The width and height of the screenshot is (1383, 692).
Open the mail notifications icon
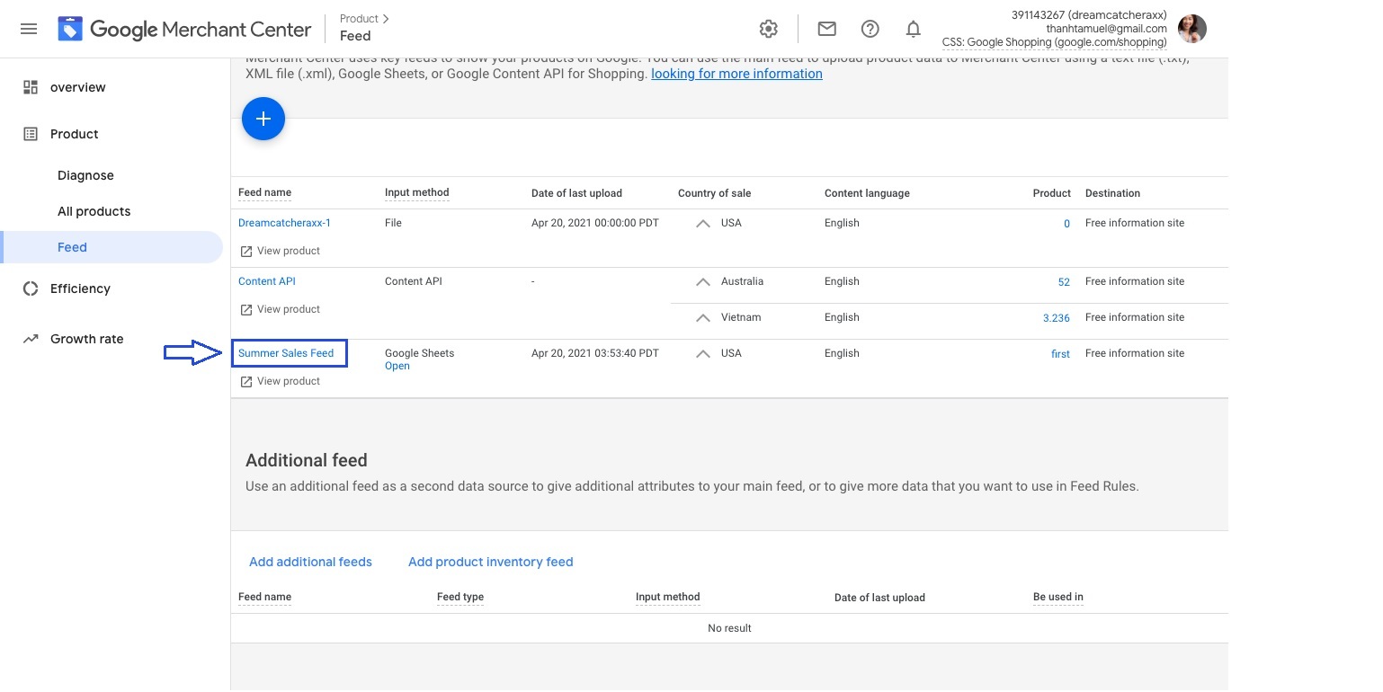click(x=826, y=29)
